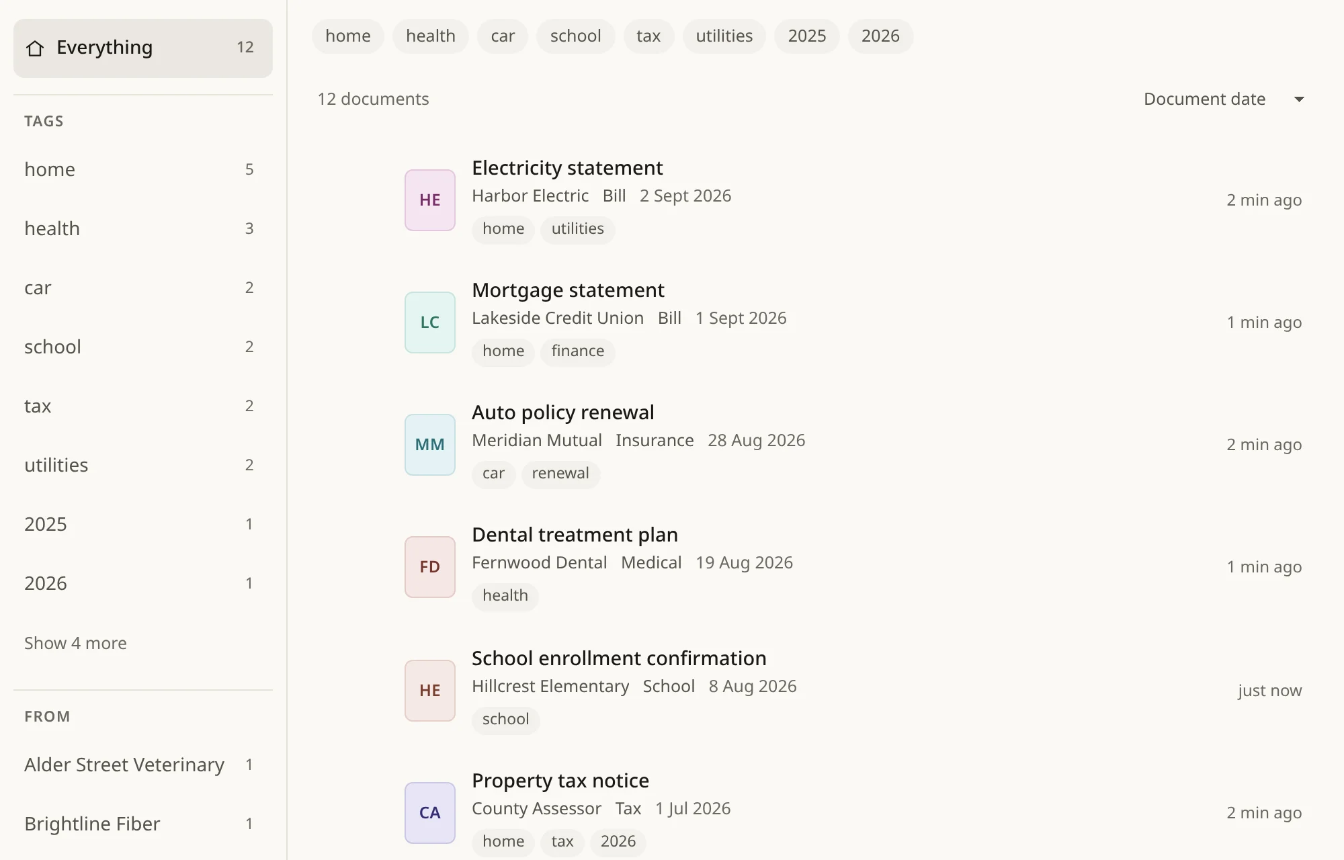
Task: Select the Everything view in sidebar
Action: [143, 48]
